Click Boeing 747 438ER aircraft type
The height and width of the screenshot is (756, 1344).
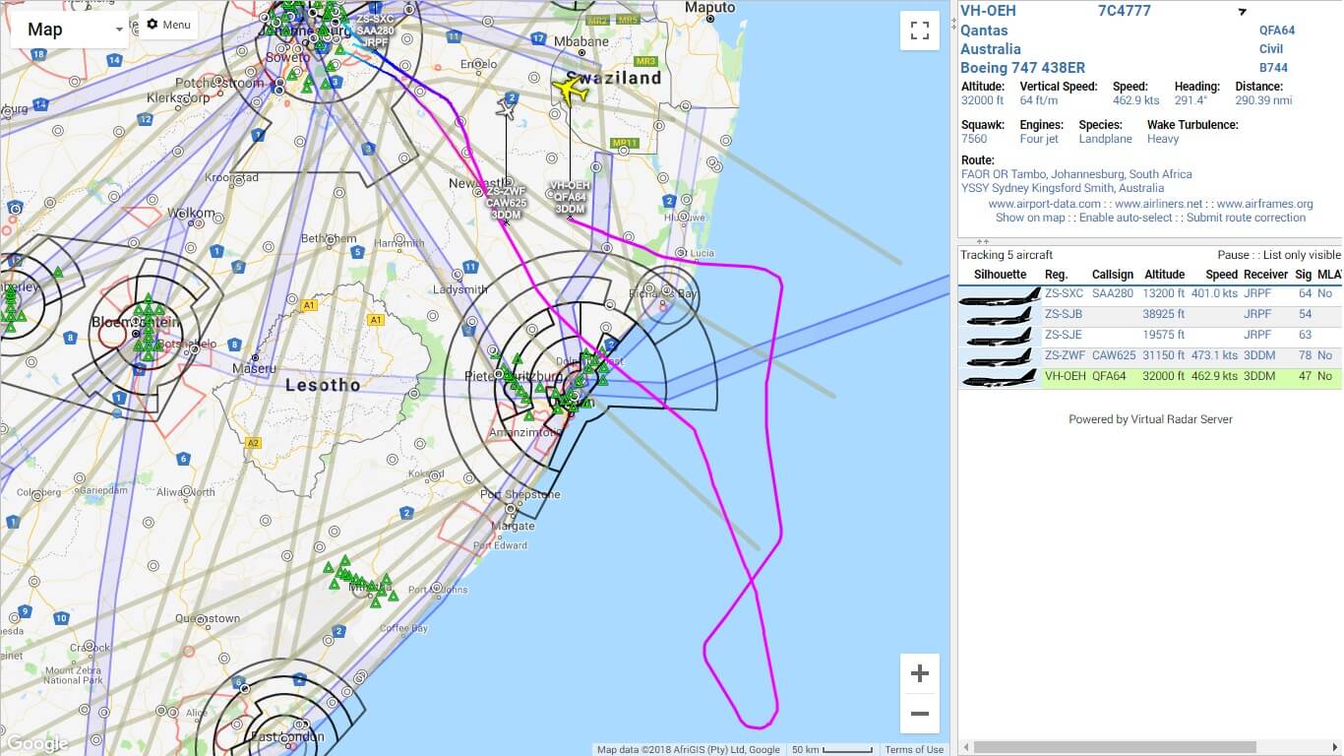point(1023,68)
